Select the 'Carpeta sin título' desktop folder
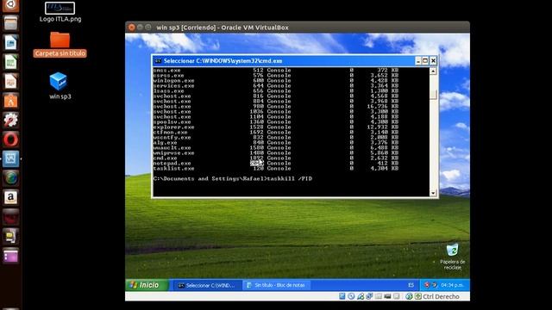 [60, 44]
